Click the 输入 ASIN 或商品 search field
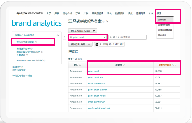192x123 pixels. tap(127, 37)
